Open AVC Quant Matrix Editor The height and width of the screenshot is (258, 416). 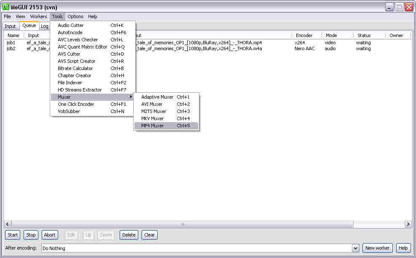tap(92, 47)
